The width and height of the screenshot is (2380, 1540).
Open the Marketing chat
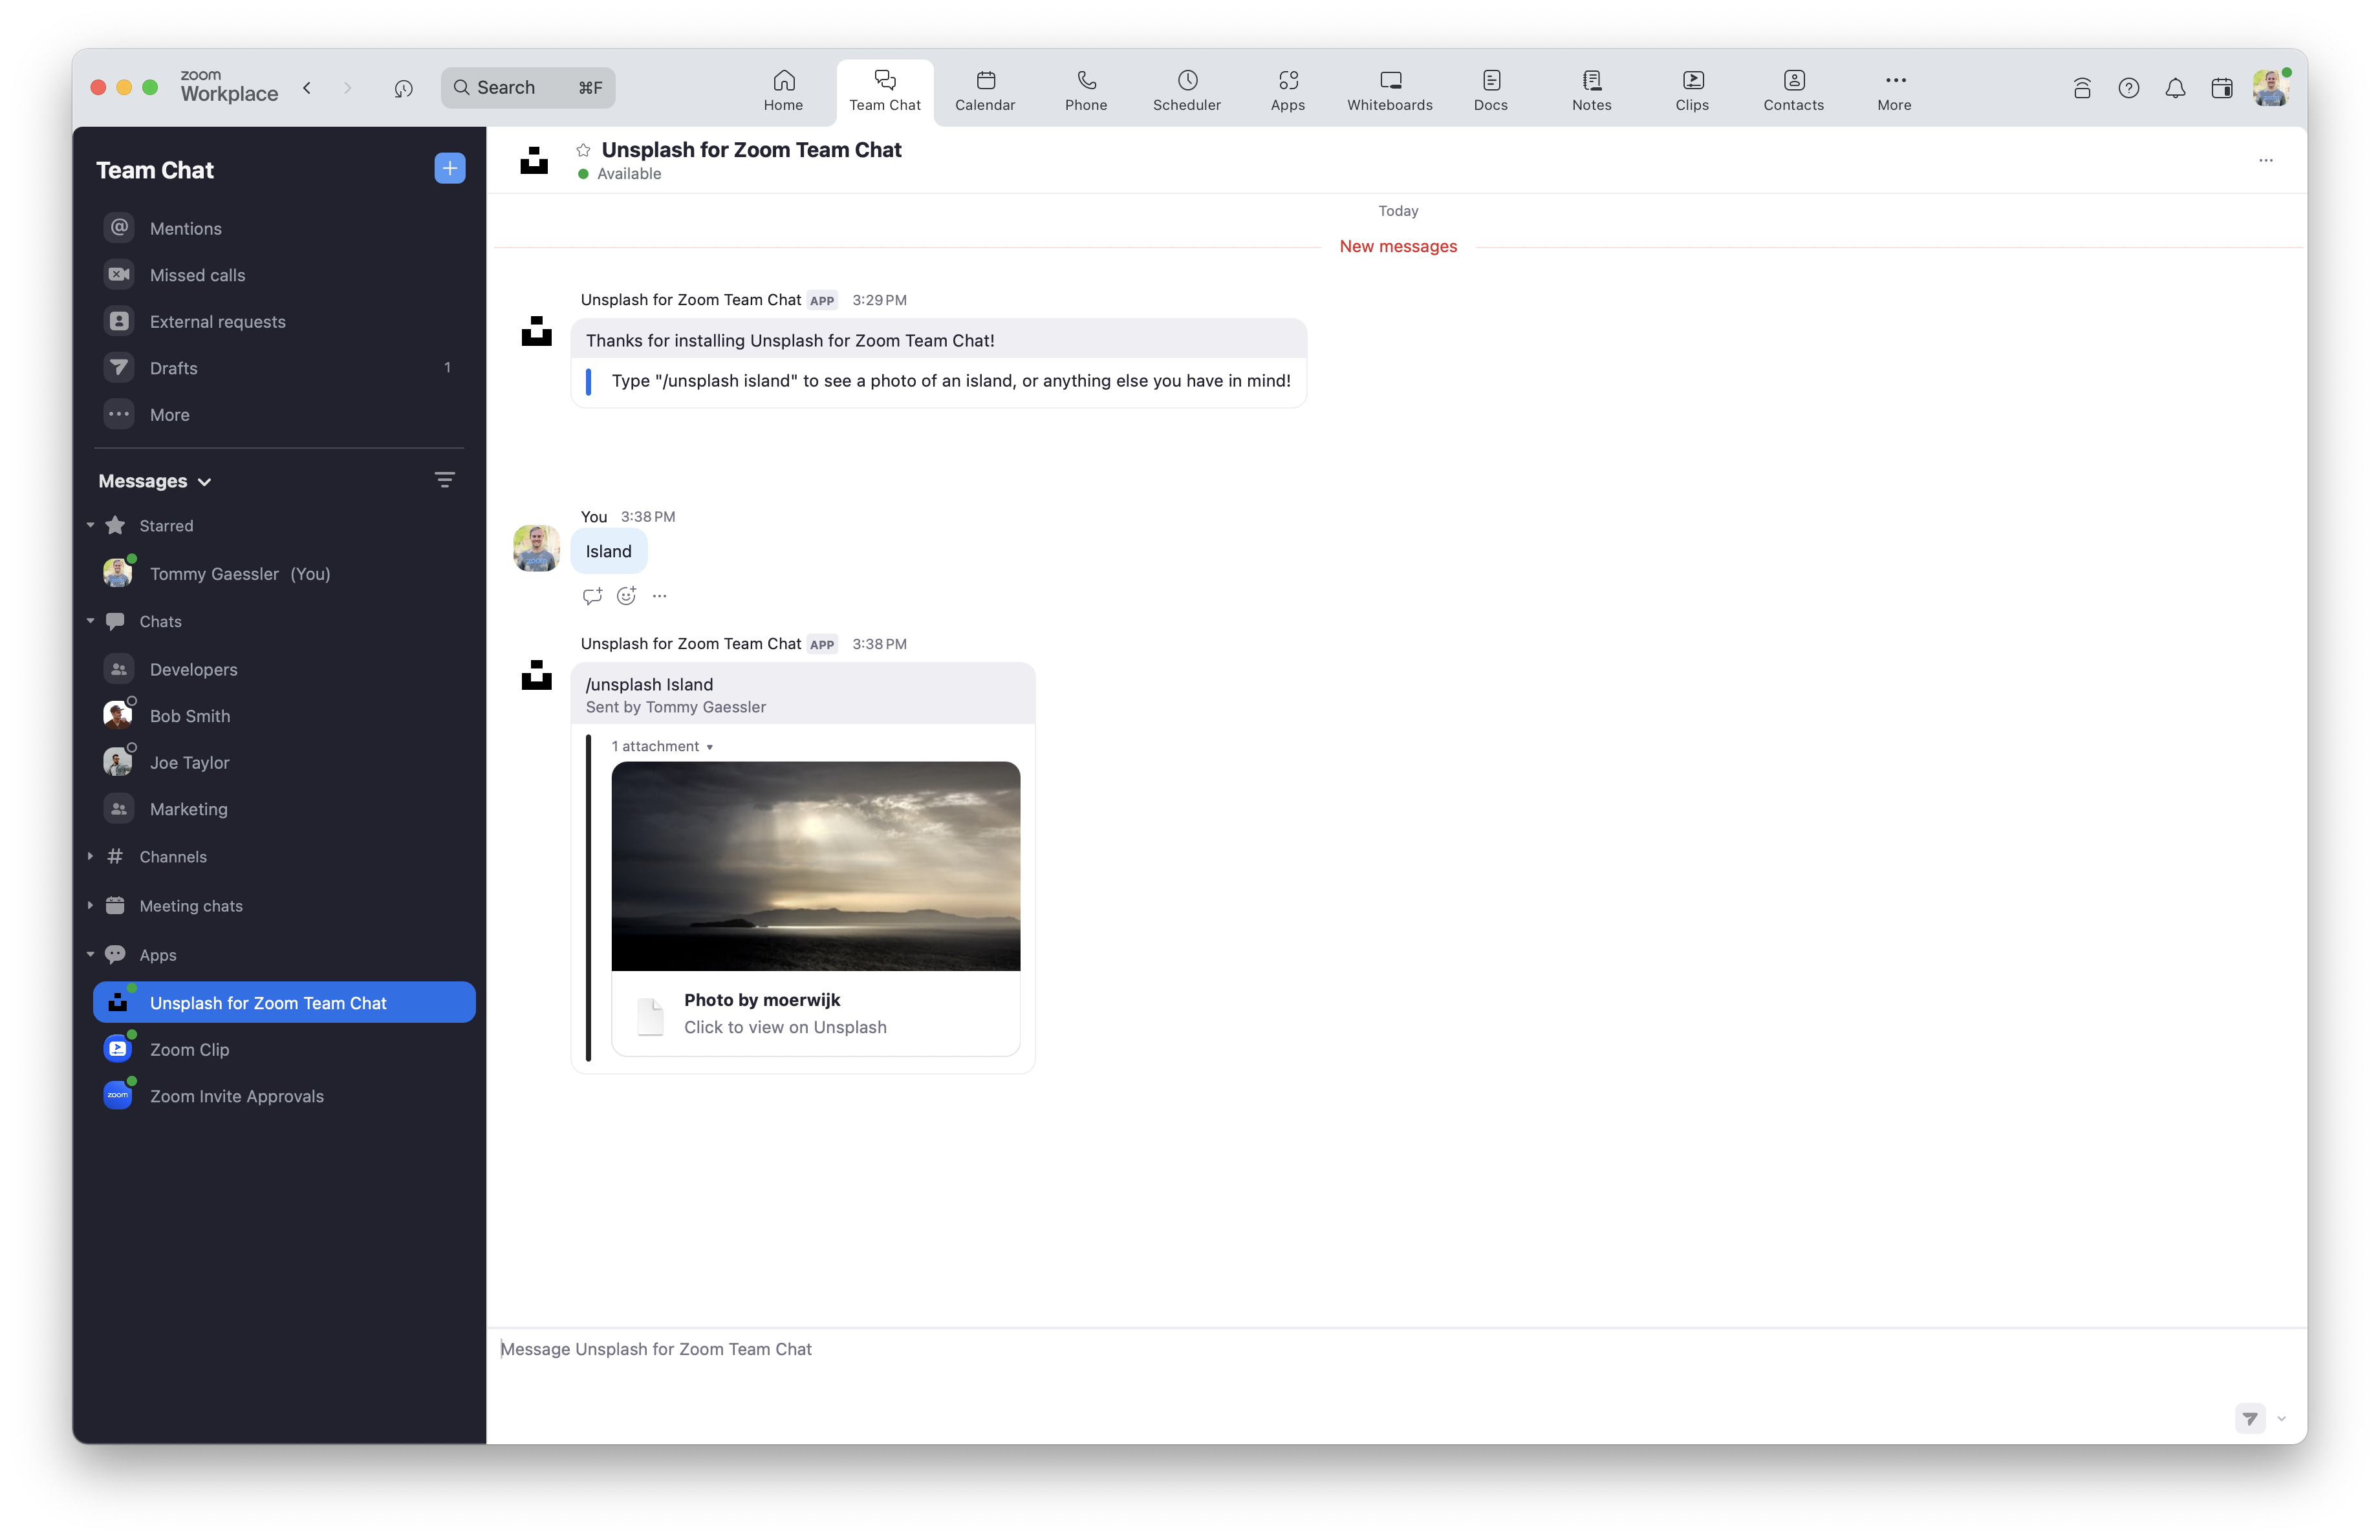[x=284, y=809]
